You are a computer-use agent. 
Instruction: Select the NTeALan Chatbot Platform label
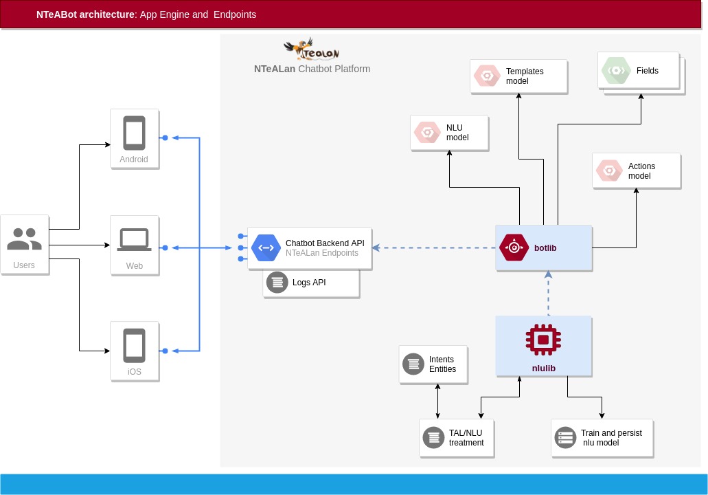pyautogui.click(x=312, y=69)
